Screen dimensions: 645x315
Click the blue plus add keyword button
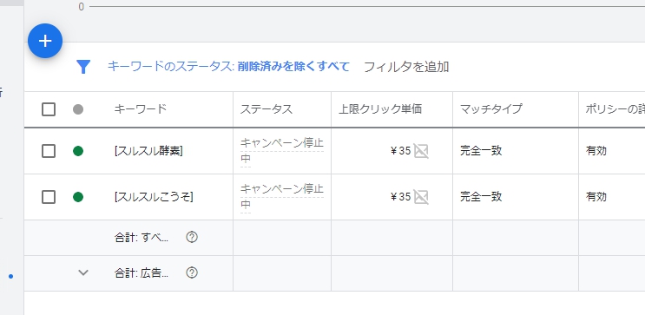click(45, 41)
